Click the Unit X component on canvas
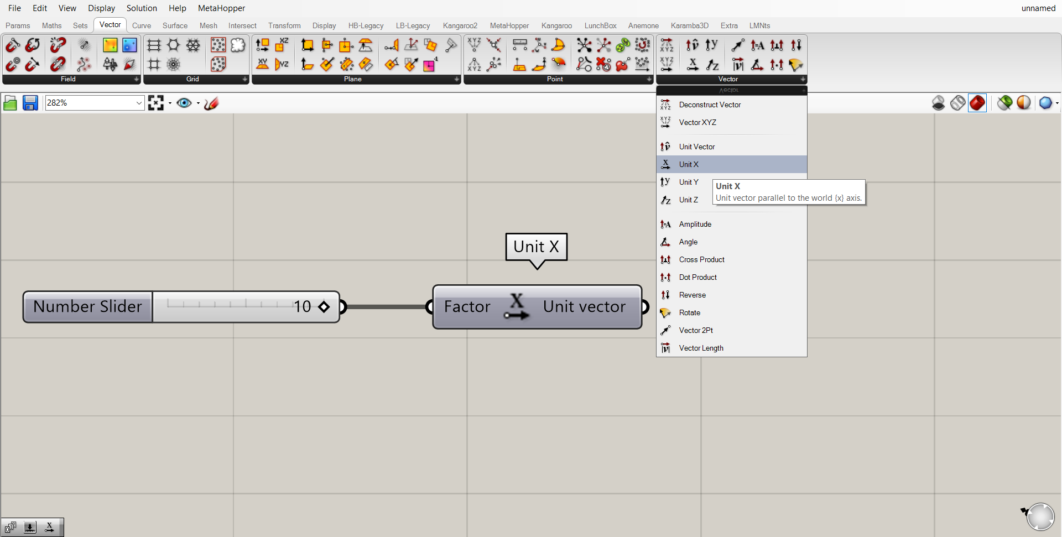Viewport: 1062px width, 537px height. tap(516, 307)
